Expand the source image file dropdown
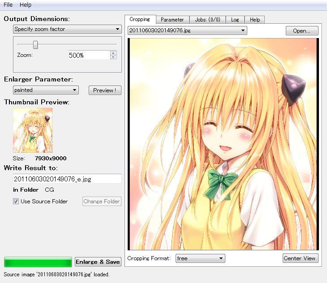Viewport: 327px width, 283px height. (187, 30)
